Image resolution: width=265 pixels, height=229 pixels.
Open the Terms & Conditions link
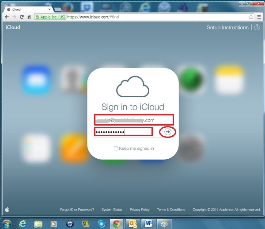[x=171, y=210]
